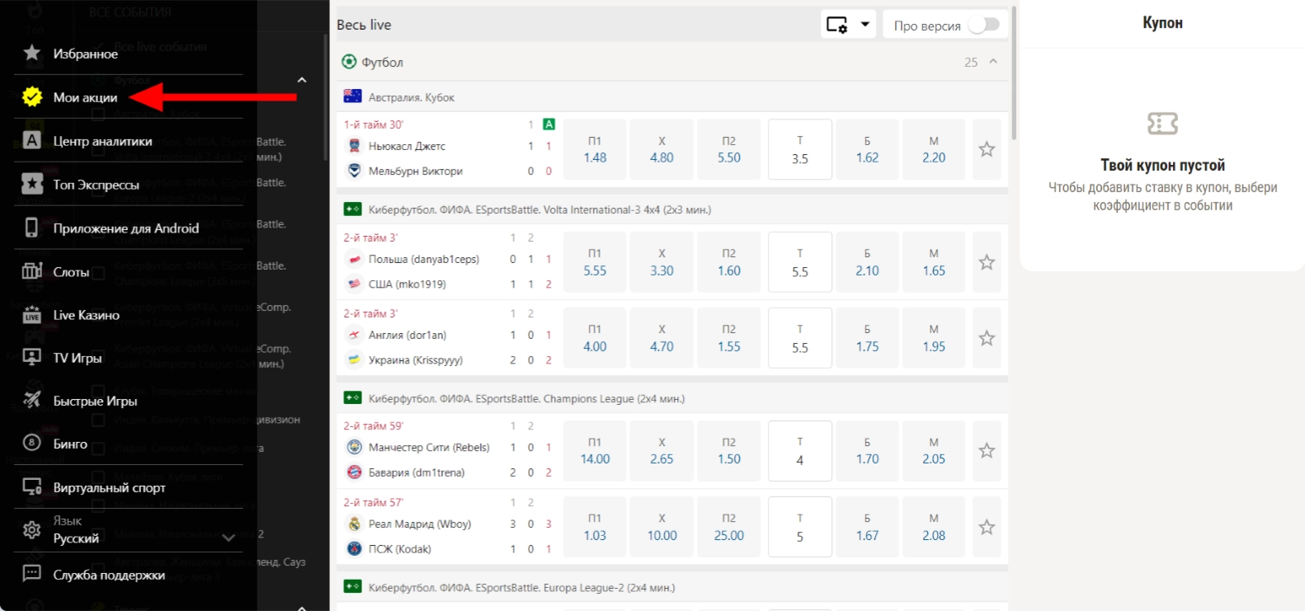
Task: Click the Live Казино icon
Action: (x=32, y=314)
